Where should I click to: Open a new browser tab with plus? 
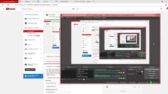[x=93, y=2]
